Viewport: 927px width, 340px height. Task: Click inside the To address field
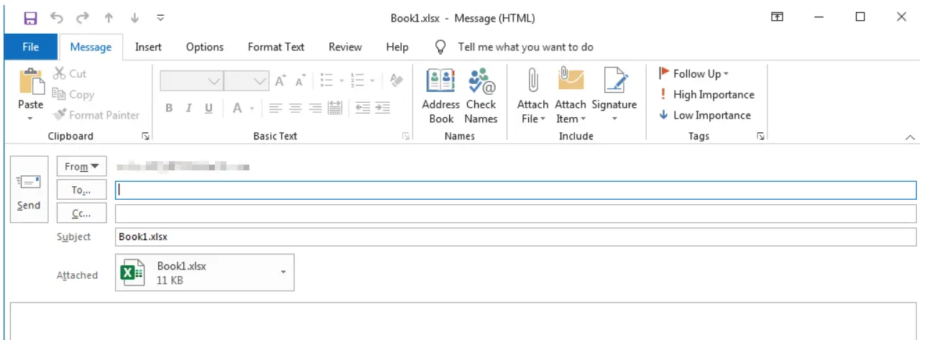(515, 190)
